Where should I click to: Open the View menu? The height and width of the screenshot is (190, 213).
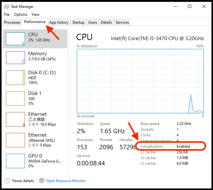[x=35, y=15]
